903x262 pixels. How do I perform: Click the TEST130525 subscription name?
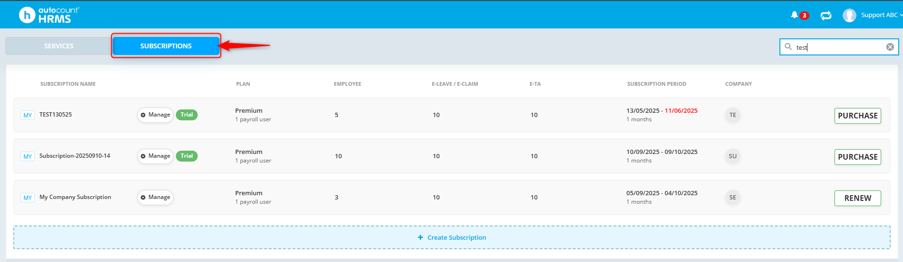click(56, 115)
